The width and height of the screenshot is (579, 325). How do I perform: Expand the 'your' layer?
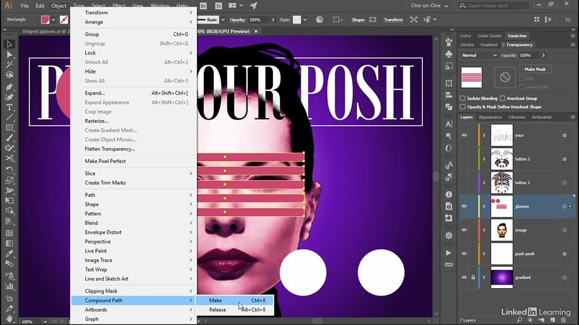(484, 135)
